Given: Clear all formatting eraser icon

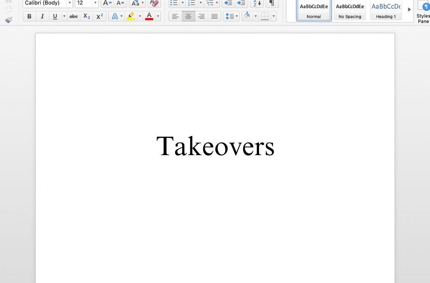Looking at the screenshot, I should [x=154, y=3].
